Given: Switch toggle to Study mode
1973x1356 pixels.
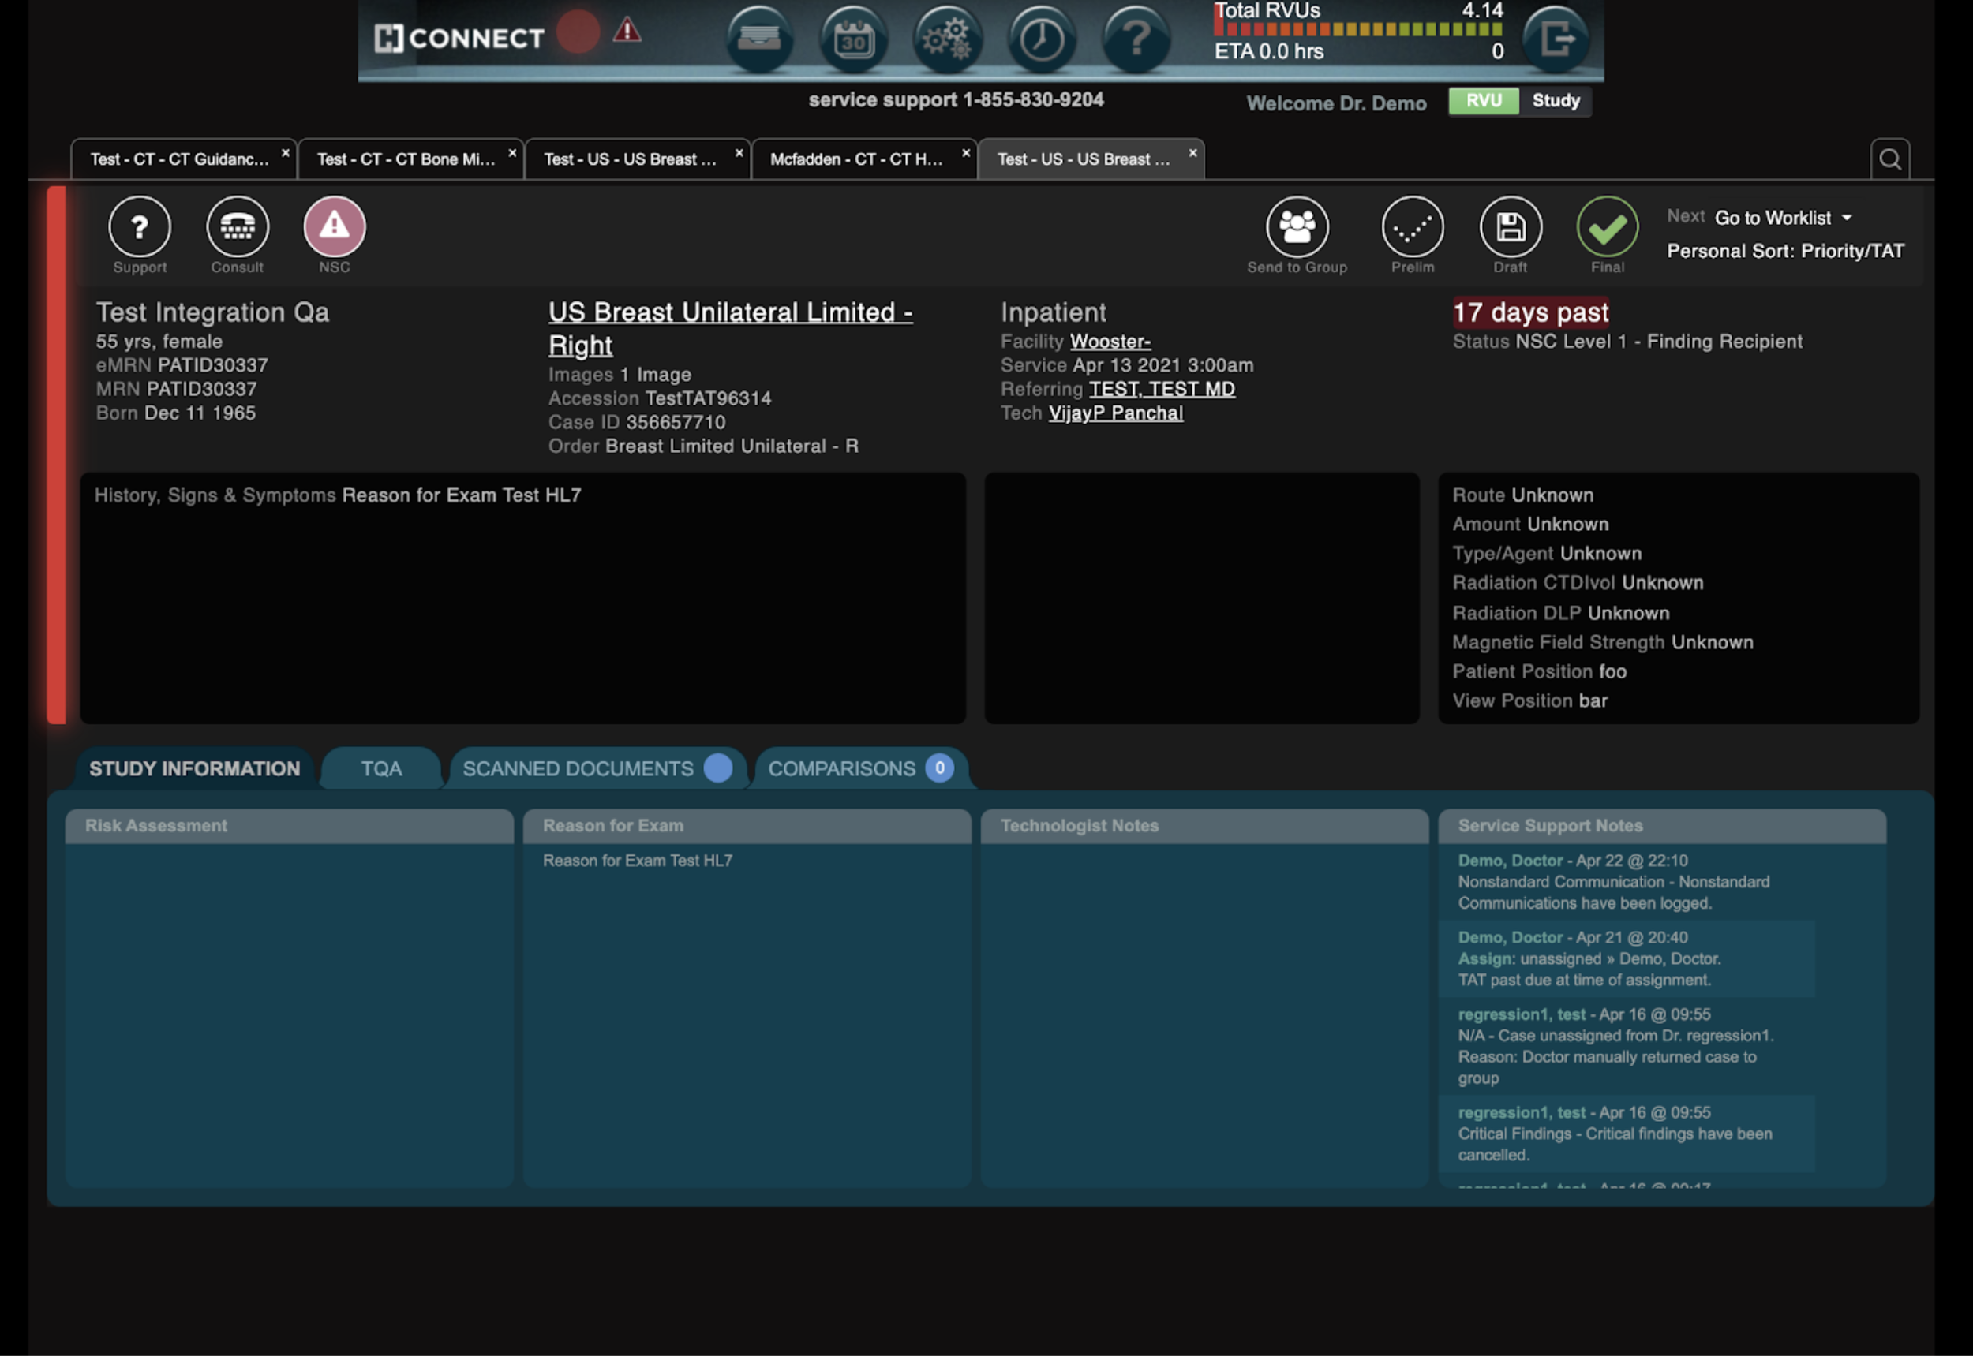Looking at the screenshot, I should 1555,101.
